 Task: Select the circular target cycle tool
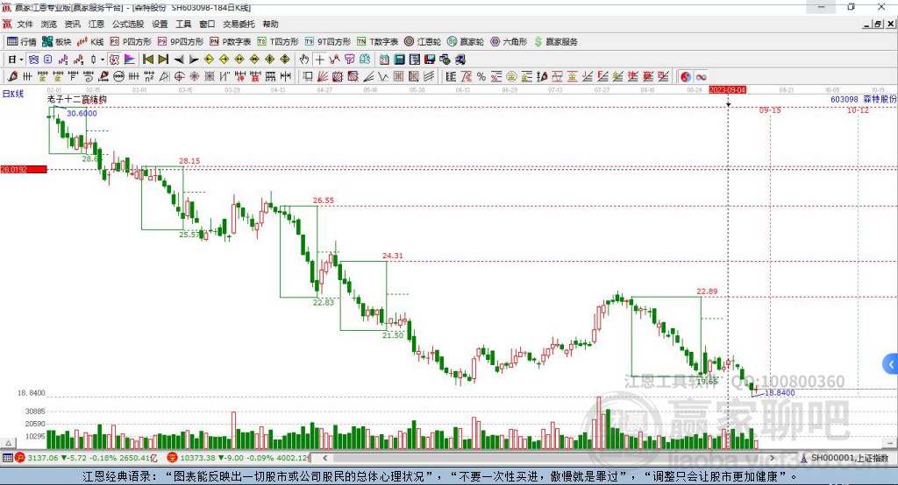click(x=179, y=77)
